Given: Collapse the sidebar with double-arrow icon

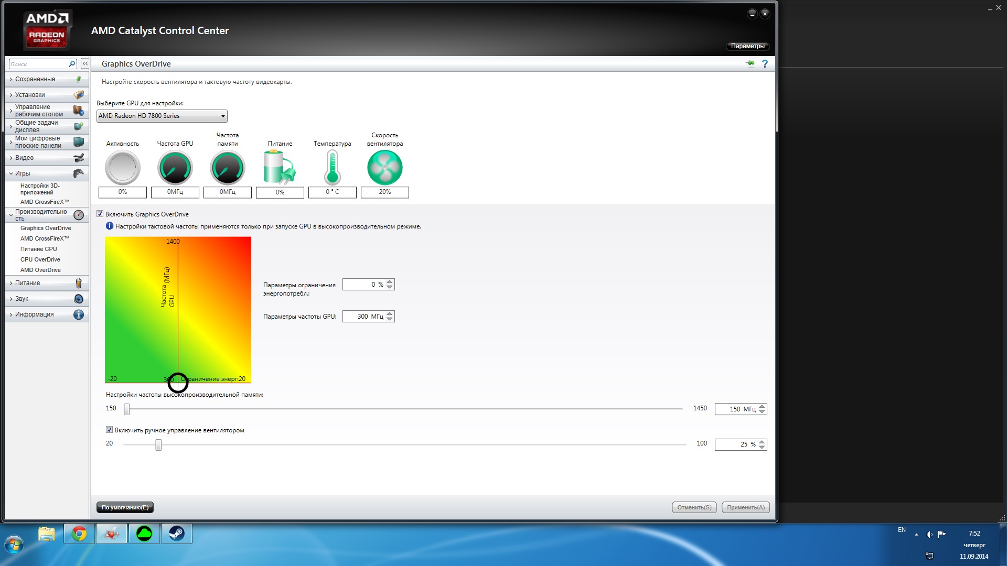Looking at the screenshot, I should coord(85,63).
